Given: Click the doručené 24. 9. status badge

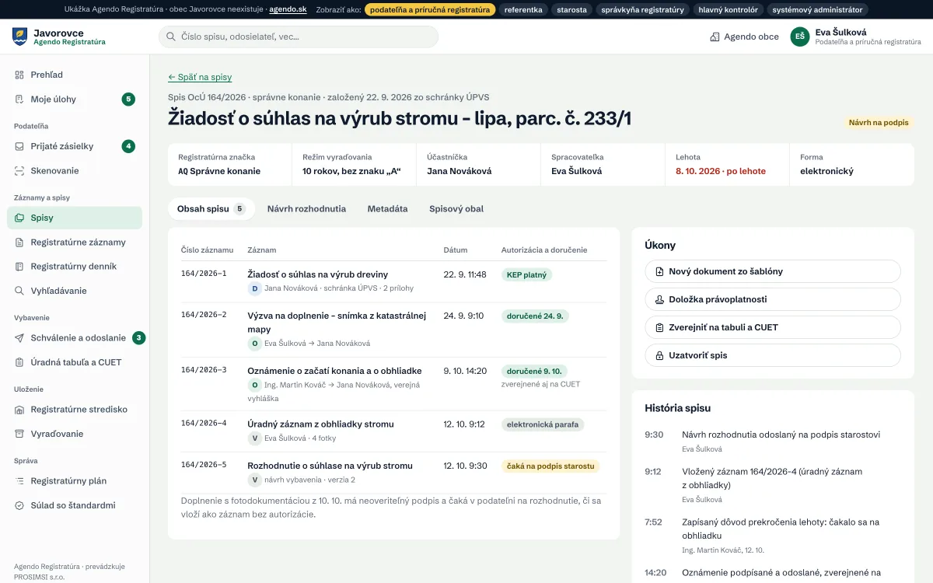Looking at the screenshot, I should (x=535, y=316).
